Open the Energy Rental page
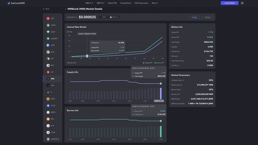 click(x=126, y=3)
